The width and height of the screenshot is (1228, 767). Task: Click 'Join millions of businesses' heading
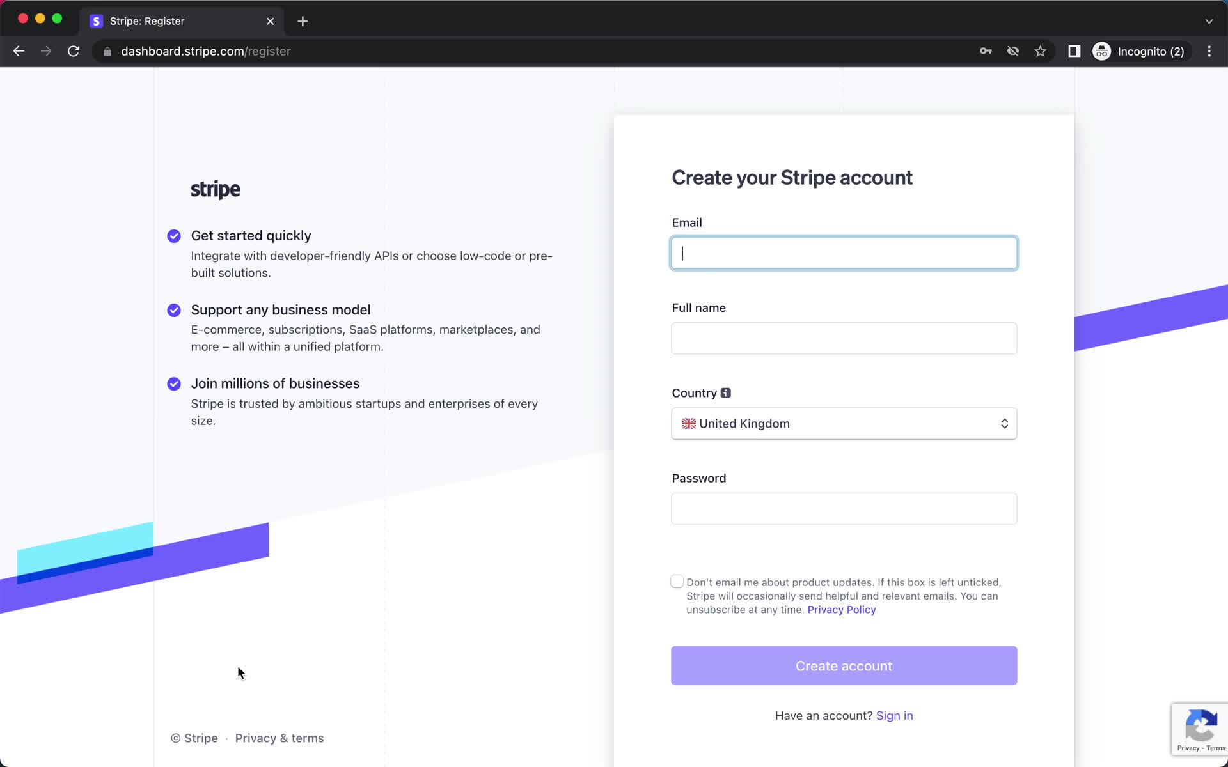tap(275, 383)
